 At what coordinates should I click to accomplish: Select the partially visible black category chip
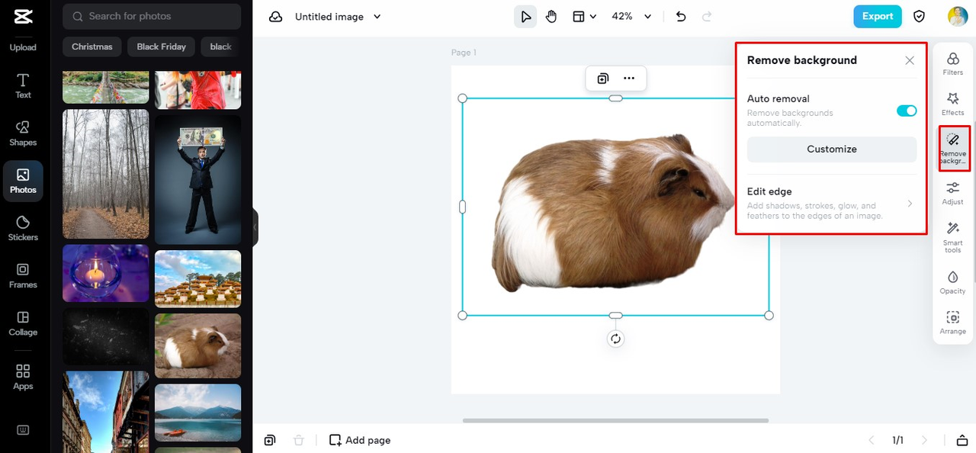[x=221, y=47]
